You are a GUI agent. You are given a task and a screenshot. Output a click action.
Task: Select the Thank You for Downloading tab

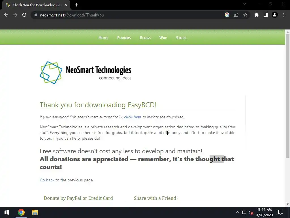[x=36, y=5]
